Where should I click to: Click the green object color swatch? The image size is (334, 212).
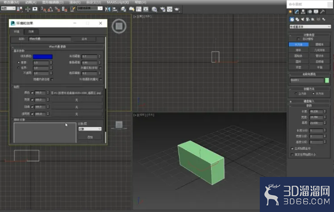tap(327, 80)
